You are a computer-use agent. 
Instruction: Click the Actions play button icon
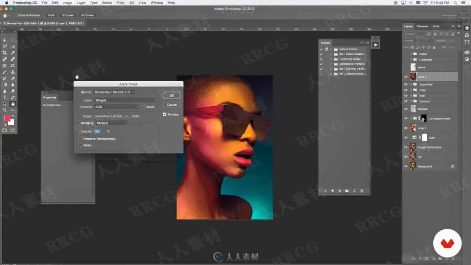pyautogui.click(x=376, y=45)
